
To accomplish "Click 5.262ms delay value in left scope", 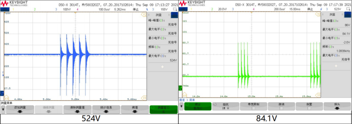I will click(120, 9).
